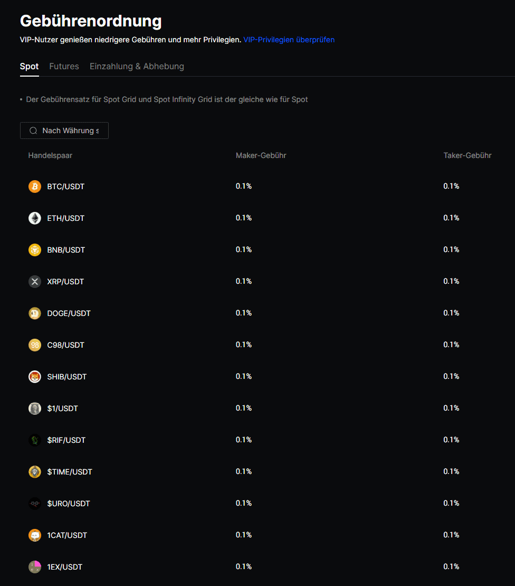
Task: Click the Dogecoin icon
Action: [x=35, y=313]
